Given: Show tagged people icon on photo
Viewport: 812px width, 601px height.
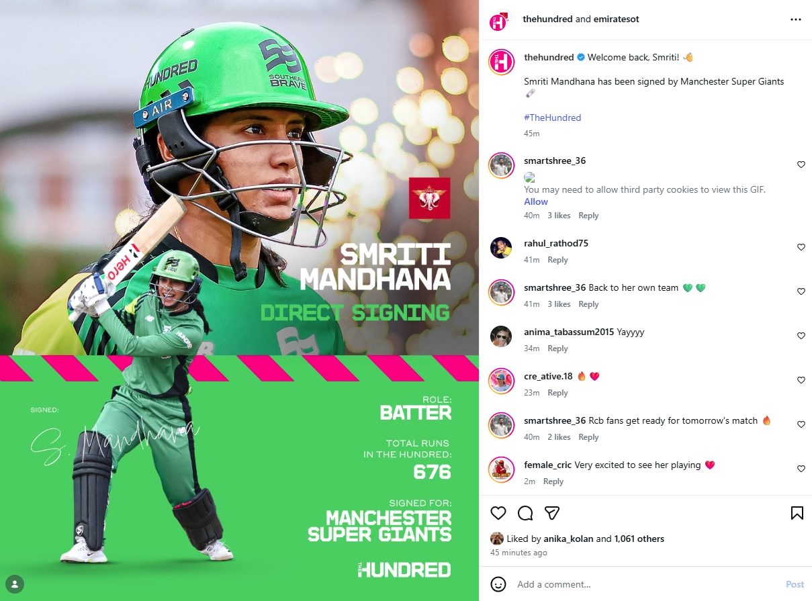Looking at the screenshot, I should [x=15, y=584].
